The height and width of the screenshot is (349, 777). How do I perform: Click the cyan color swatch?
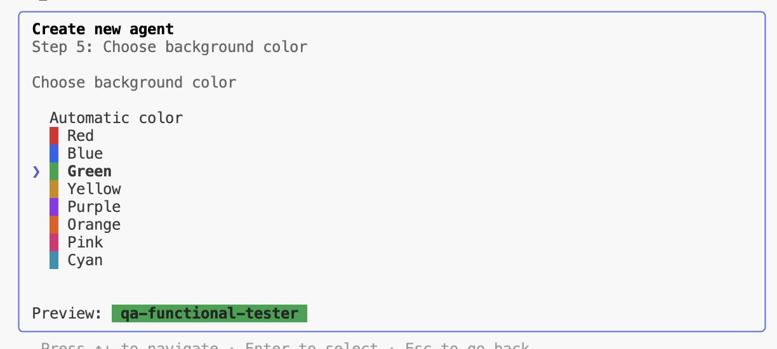point(54,260)
